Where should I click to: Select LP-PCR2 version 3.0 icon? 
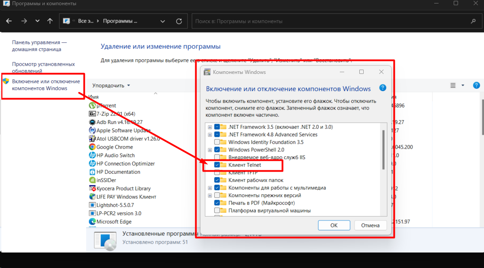coord(92,213)
